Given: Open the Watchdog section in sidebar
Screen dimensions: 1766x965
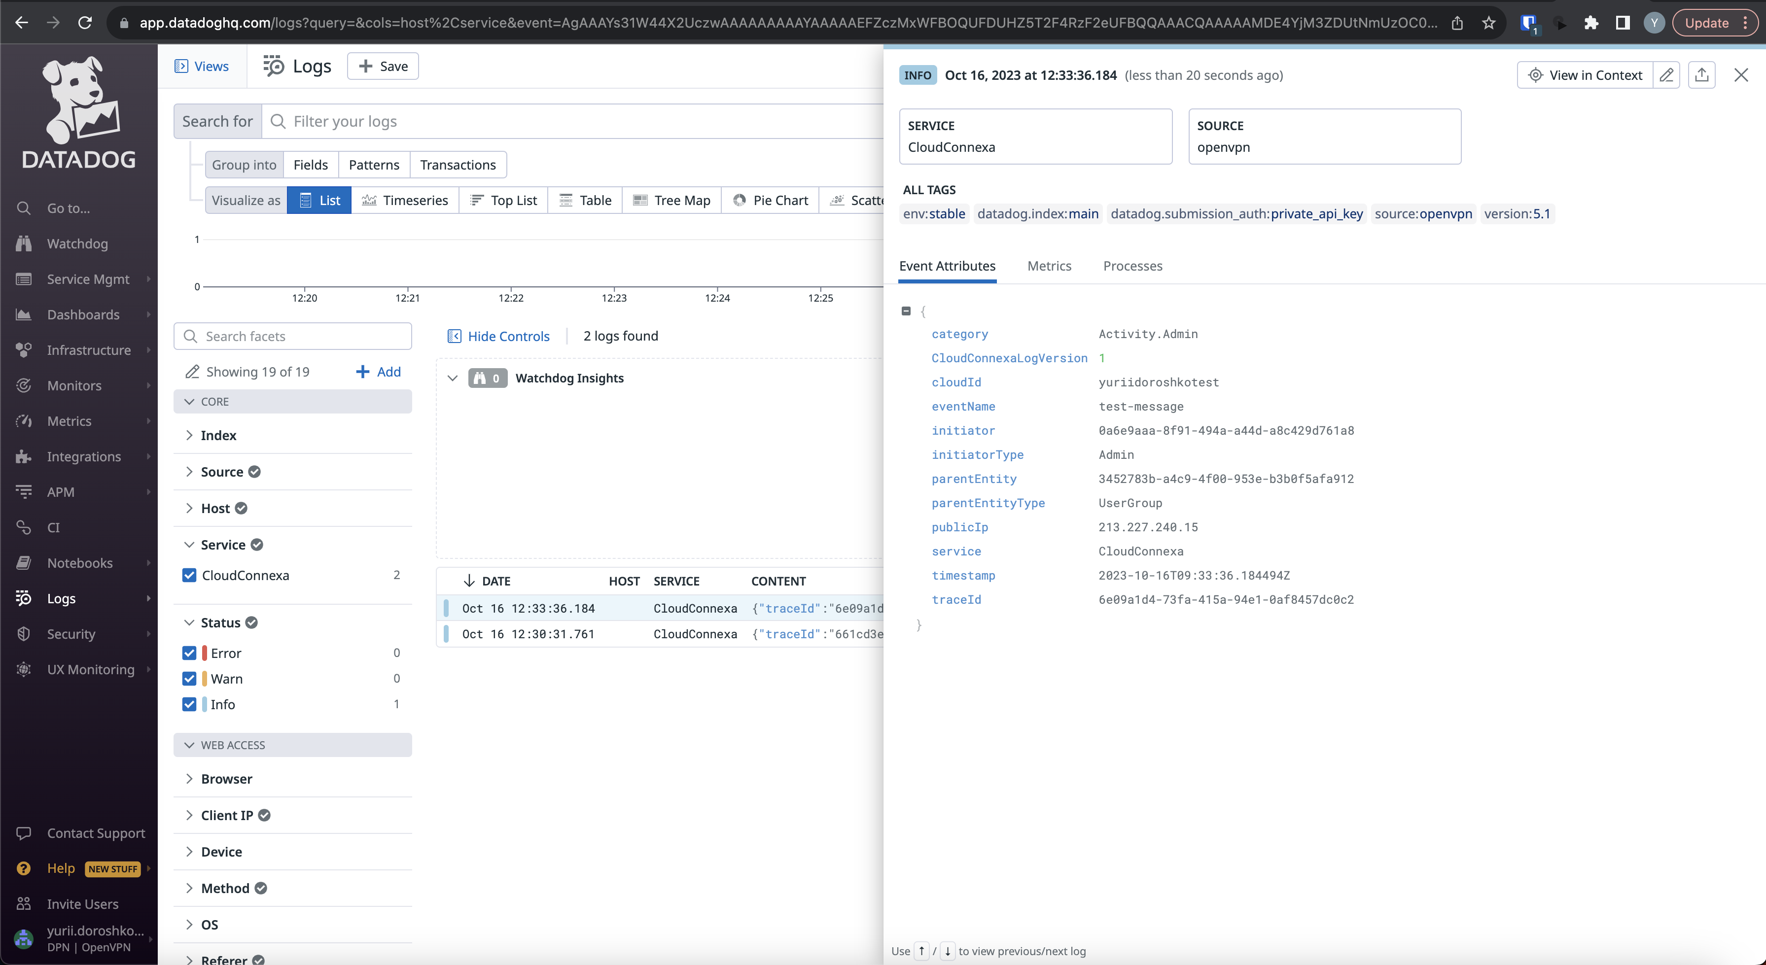Looking at the screenshot, I should [77, 243].
